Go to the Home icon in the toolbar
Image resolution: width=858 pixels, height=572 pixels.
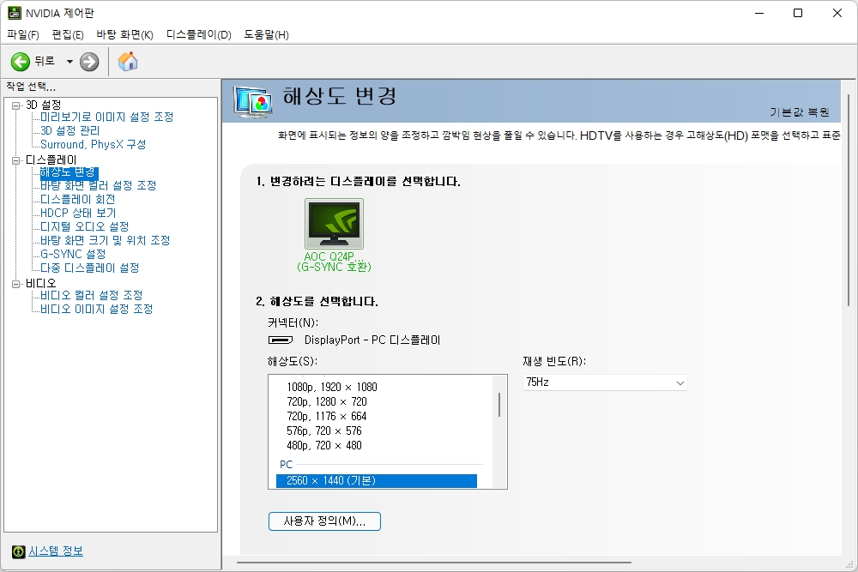tap(128, 61)
